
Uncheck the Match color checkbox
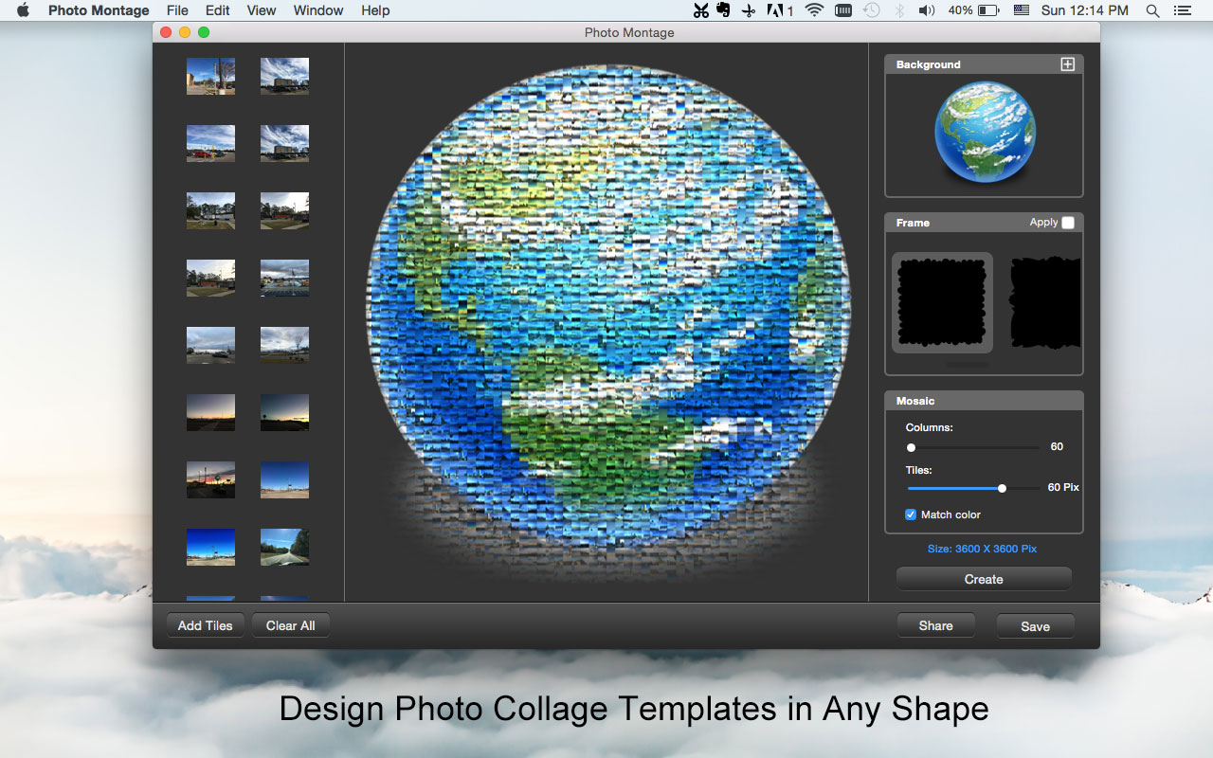pos(911,514)
